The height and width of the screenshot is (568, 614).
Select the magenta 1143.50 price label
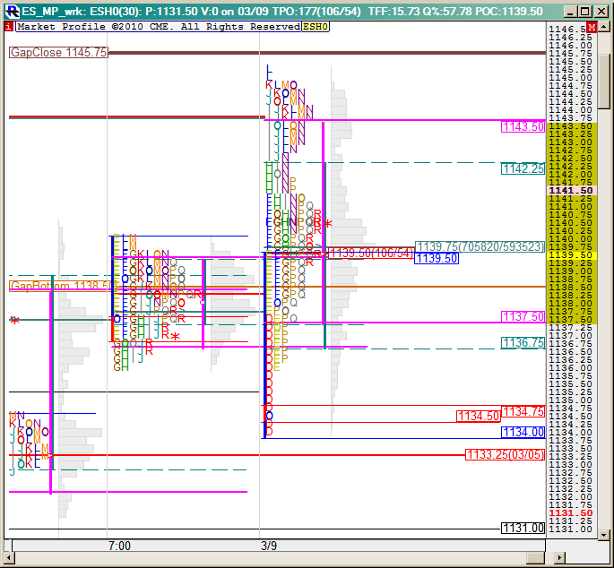(x=523, y=127)
